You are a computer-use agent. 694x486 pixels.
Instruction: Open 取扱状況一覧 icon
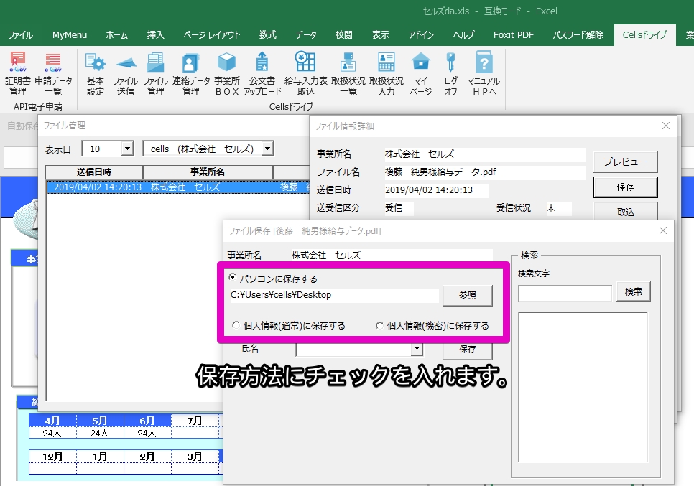348,73
